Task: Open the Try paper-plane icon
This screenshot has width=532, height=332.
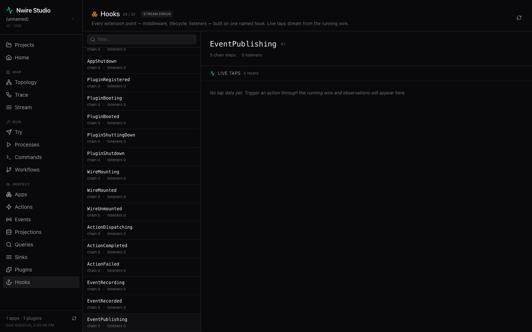Action: coord(9,132)
